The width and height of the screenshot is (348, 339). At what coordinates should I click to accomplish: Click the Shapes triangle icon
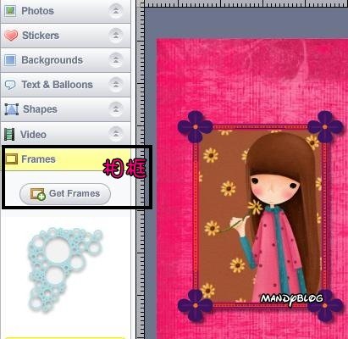coord(12,109)
